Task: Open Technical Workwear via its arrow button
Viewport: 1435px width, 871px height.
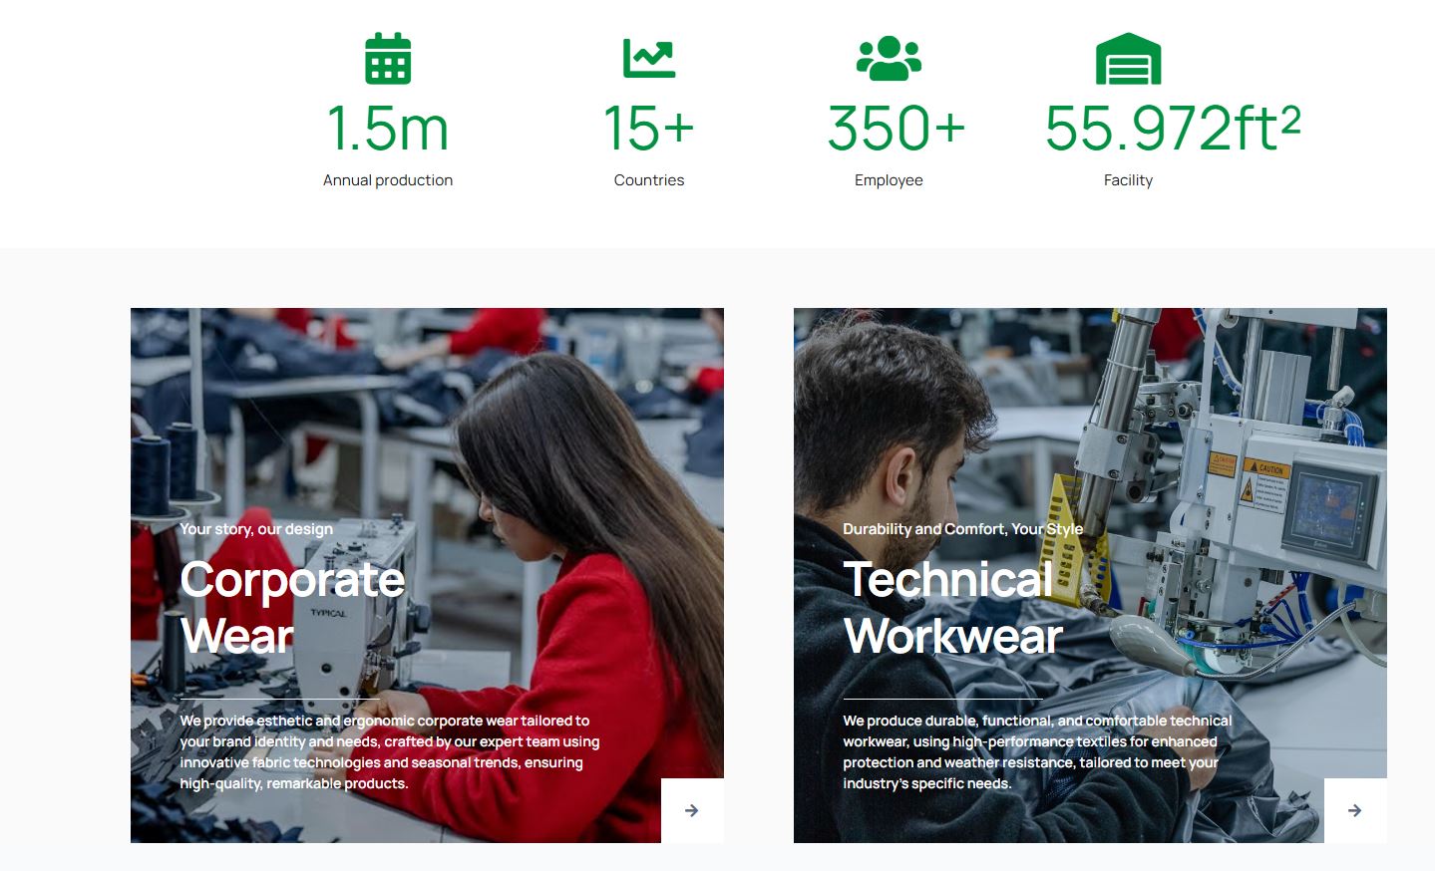Action: pyautogui.click(x=1354, y=810)
